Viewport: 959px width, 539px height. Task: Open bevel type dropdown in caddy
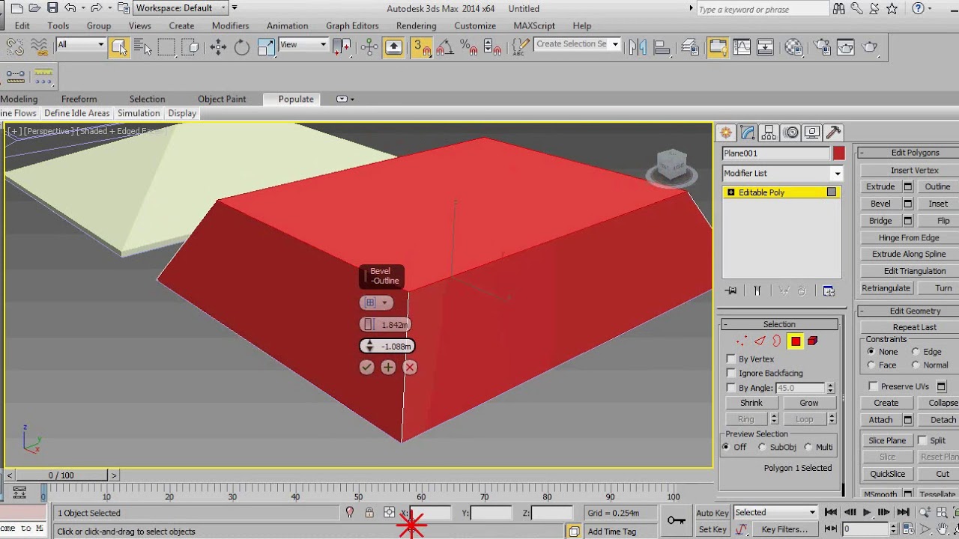[377, 302]
